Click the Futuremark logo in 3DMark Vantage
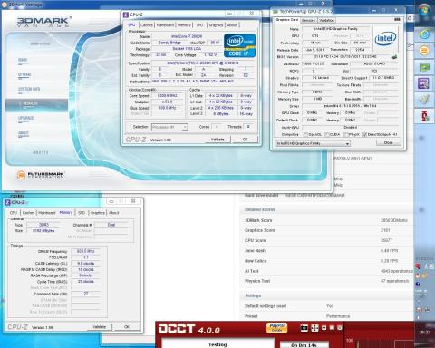Screen dimensions: 435x348 [x=40, y=175]
